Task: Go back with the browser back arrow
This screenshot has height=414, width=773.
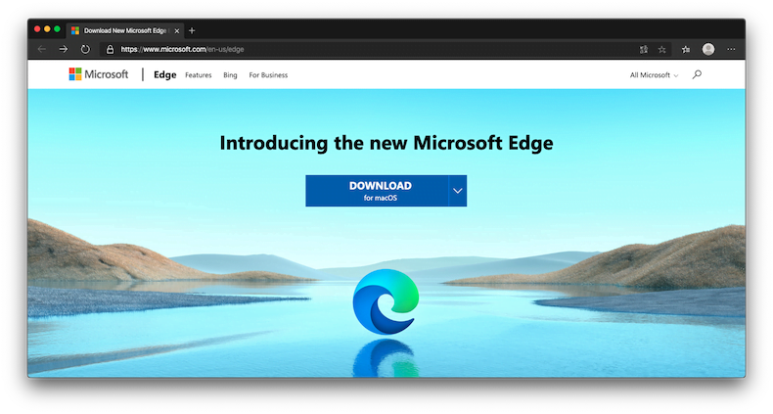Action: pos(42,49)
